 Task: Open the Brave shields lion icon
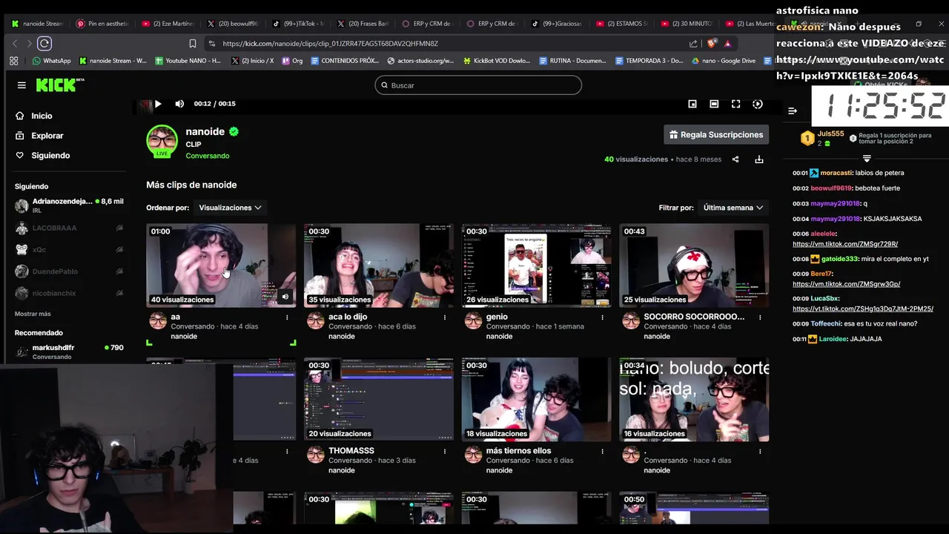(712, 44)
